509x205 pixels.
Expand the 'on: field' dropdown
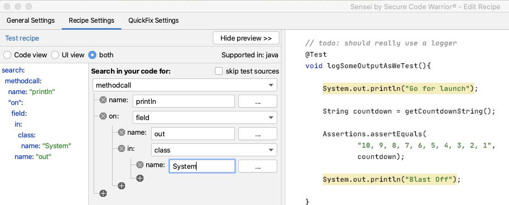[x=205, y=117]
